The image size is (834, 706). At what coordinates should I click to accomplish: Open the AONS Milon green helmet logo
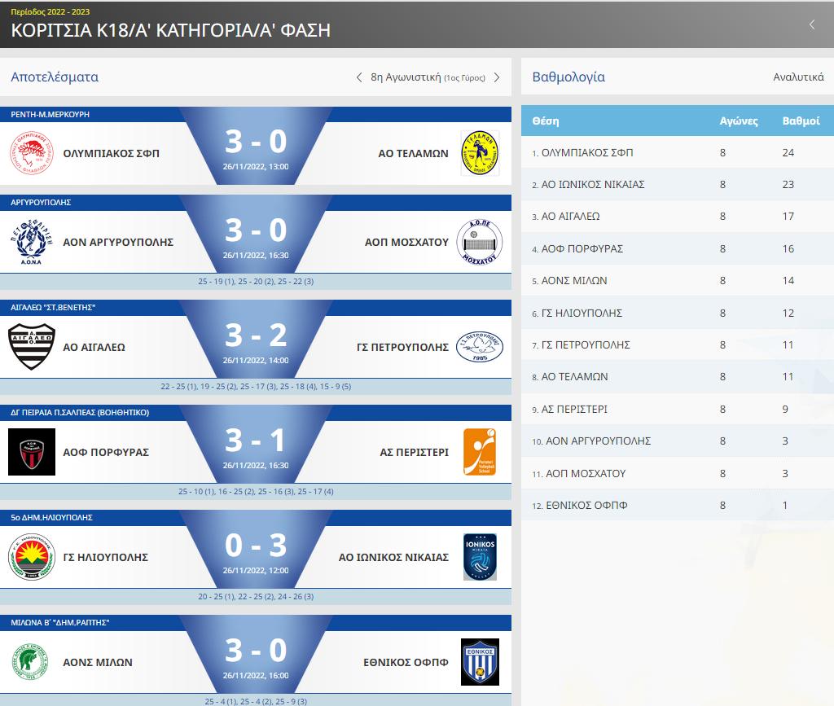tap(30, 662)
